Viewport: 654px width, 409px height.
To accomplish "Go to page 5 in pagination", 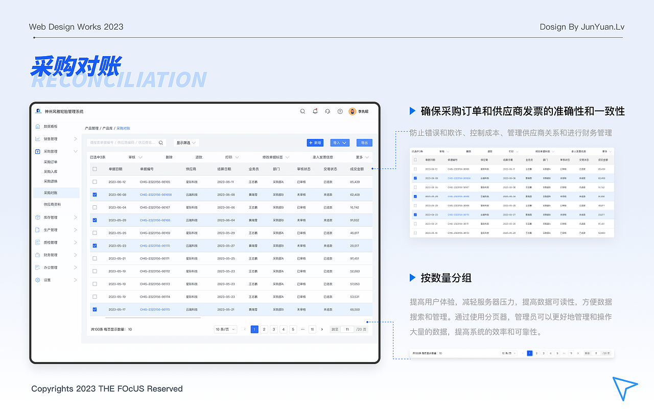I will (293, 329).
